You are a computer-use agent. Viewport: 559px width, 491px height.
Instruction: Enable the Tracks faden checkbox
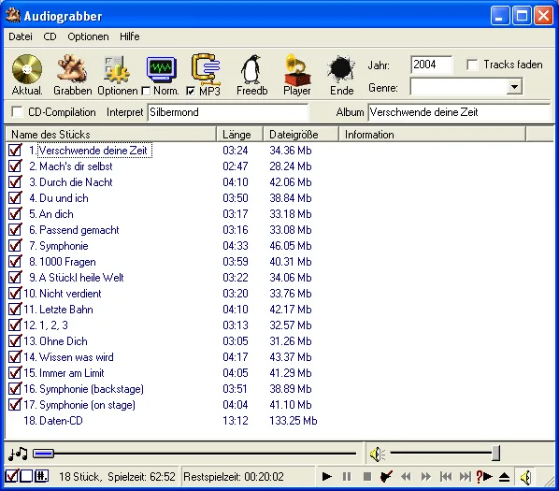coord(472,65)
